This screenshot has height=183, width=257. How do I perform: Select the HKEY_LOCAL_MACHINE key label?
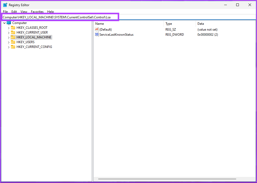34,37
